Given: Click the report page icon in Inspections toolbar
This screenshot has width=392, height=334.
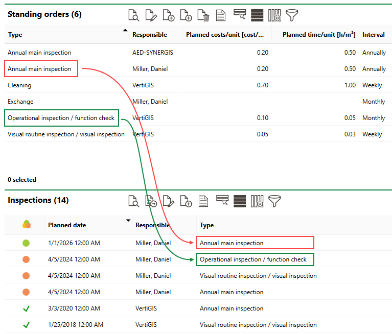Looking at the screenshot, I should (203, 201).
